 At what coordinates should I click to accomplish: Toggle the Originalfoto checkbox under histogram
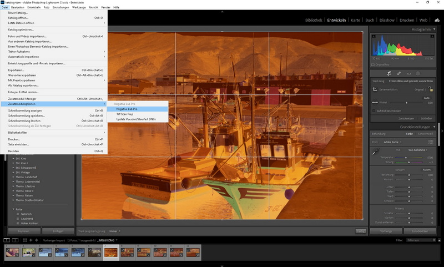(x=373, y=64)
